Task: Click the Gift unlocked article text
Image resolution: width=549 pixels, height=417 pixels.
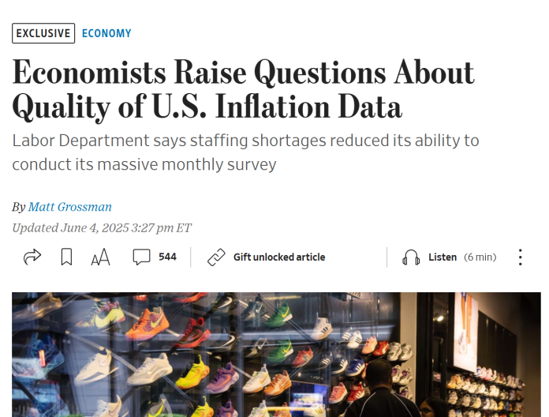Action: tap(278, 257)
